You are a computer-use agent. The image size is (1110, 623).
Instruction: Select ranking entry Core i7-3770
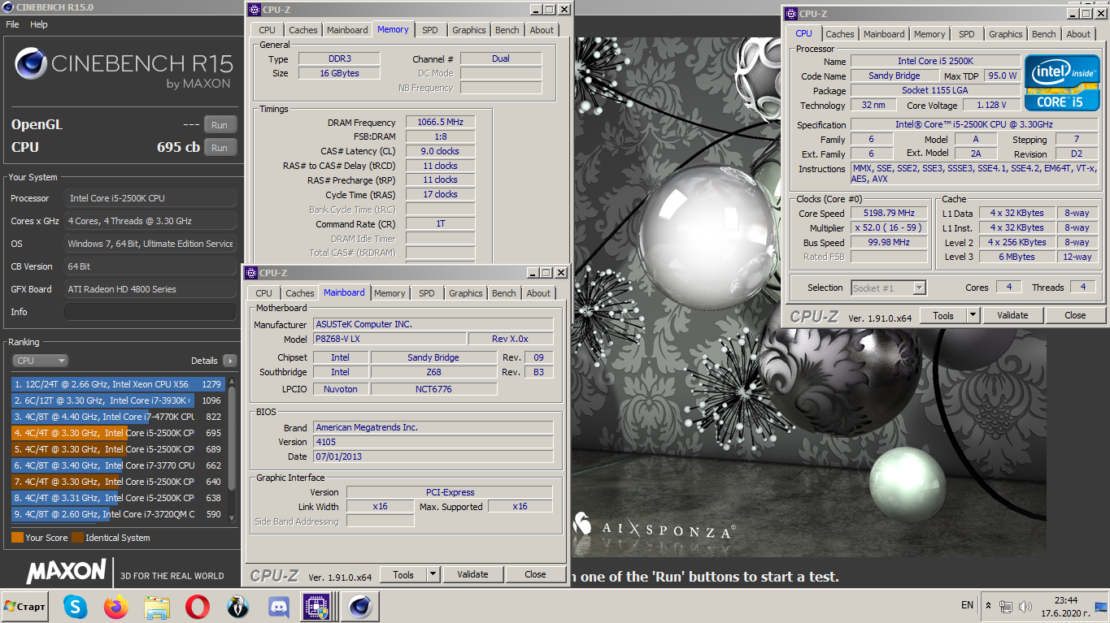click(118, 465)
